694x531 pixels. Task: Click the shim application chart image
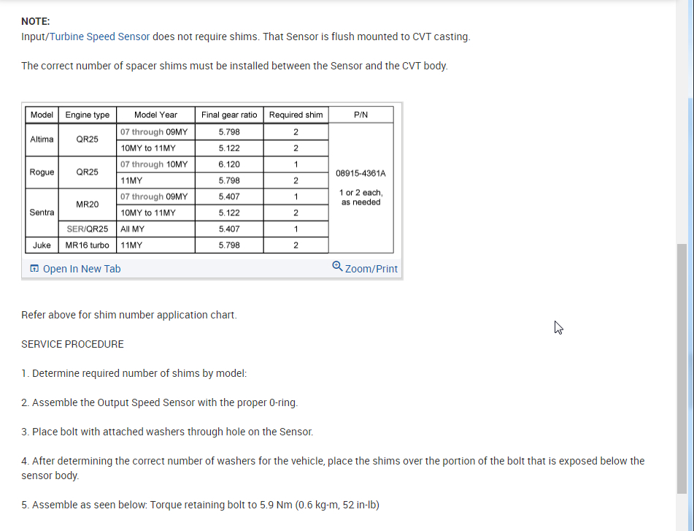tap(209, 180)
